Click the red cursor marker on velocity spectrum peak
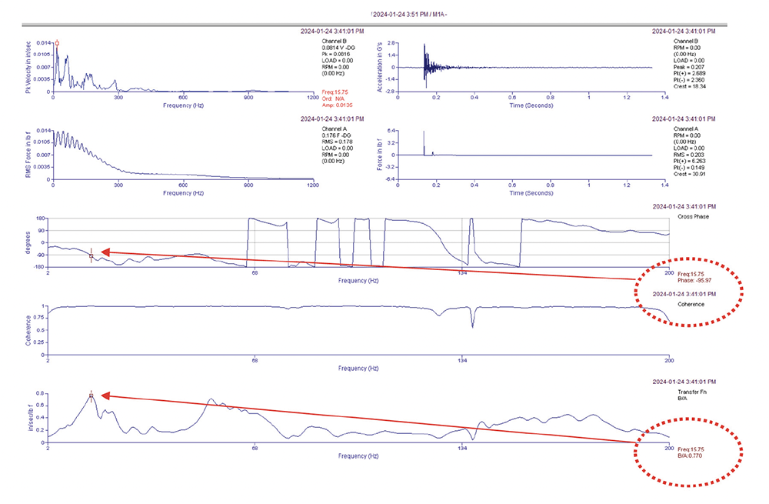The height and width of the screenshot is (504, 769). [57, 43]
